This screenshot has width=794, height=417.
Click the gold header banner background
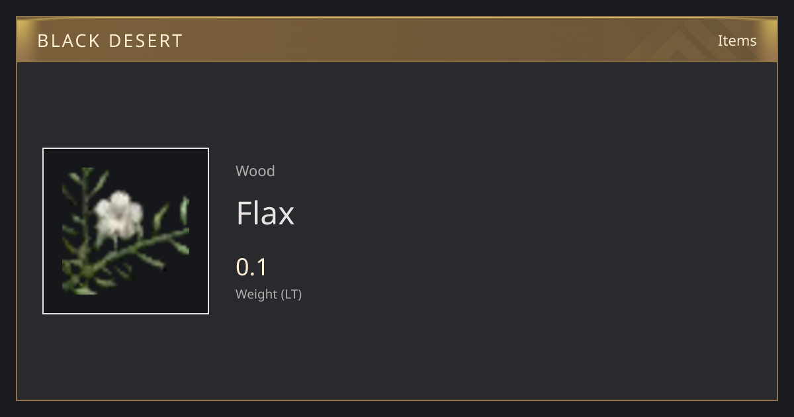[x=397, y=40]
